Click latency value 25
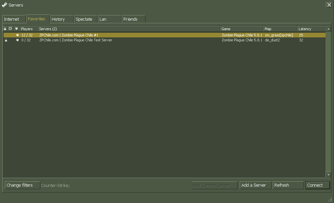Screen dimensions: 334x203 [x=301, y=35]
